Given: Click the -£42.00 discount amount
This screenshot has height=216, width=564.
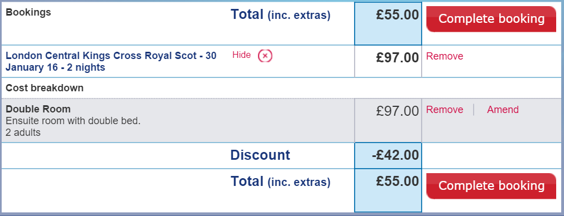Looking at the screenshot, I should tap(395, 155).
